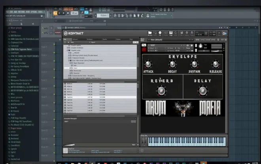Screen dimensions: 261x164
Task: Click the Kontakt Purge icon
Action: click(x=192, y=33)
